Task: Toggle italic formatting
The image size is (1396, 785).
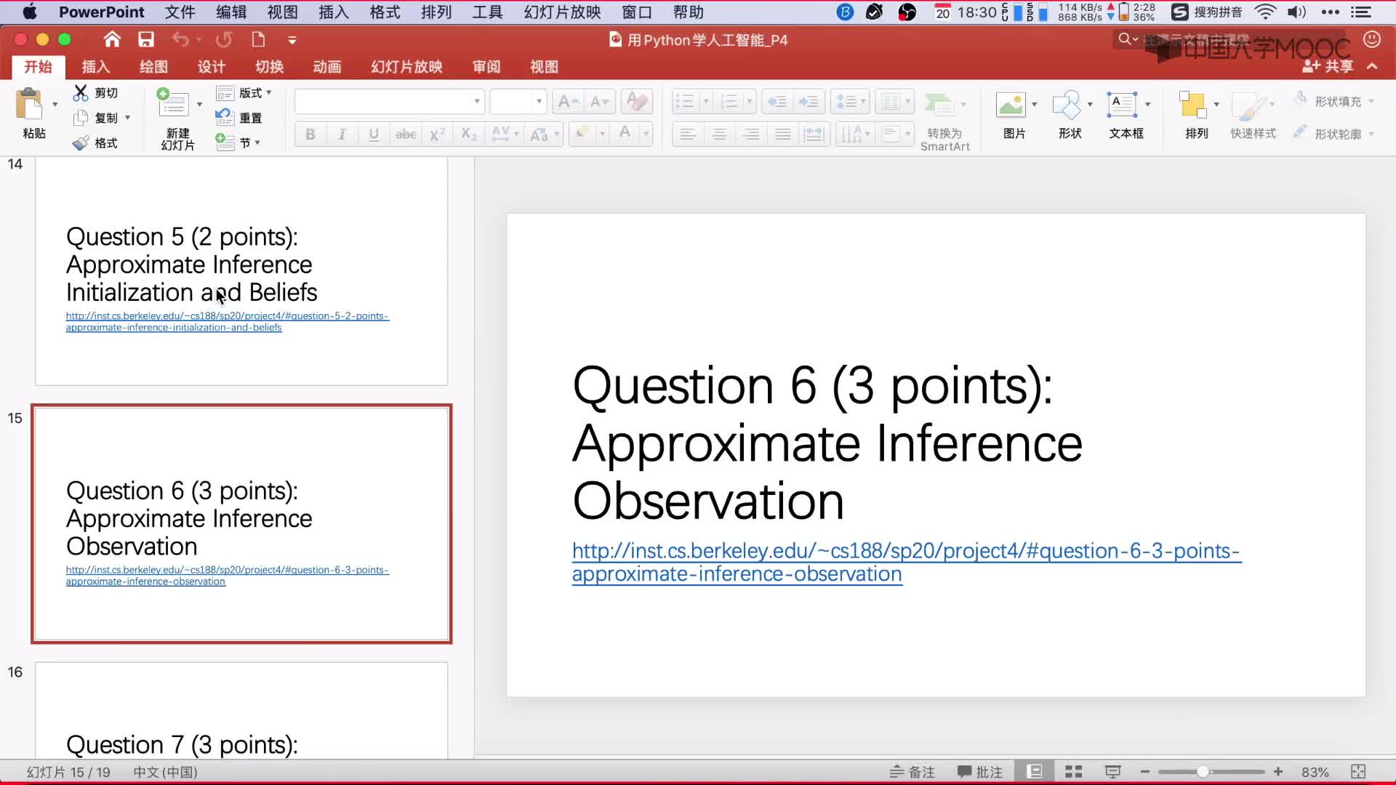Action: (x=342, y=134)
